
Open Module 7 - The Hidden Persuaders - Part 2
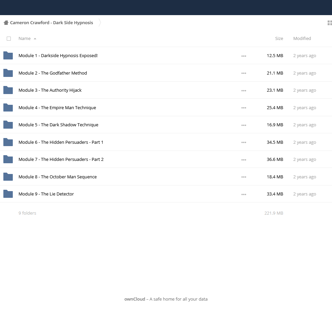coord(61,159)
